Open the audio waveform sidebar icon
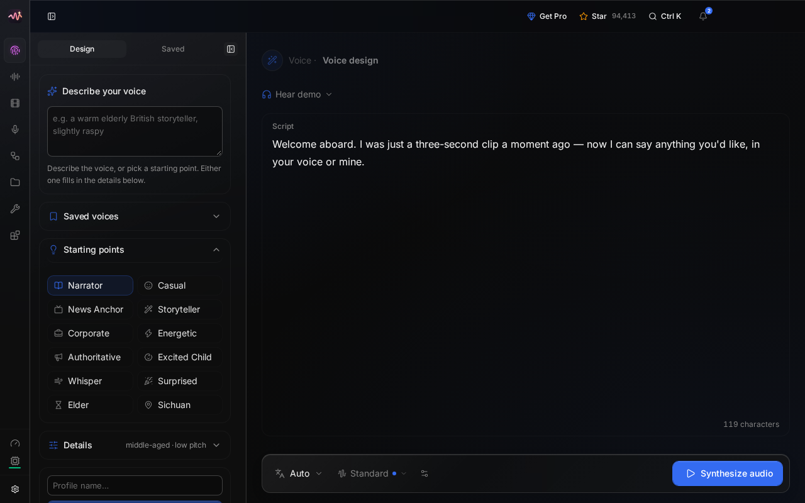 [x=15, y=77]
